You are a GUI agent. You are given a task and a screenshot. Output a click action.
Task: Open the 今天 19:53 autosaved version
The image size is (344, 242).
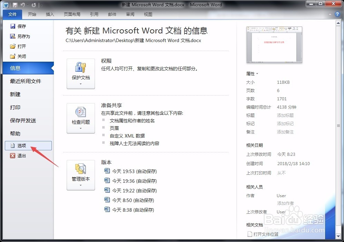point(131,171)
